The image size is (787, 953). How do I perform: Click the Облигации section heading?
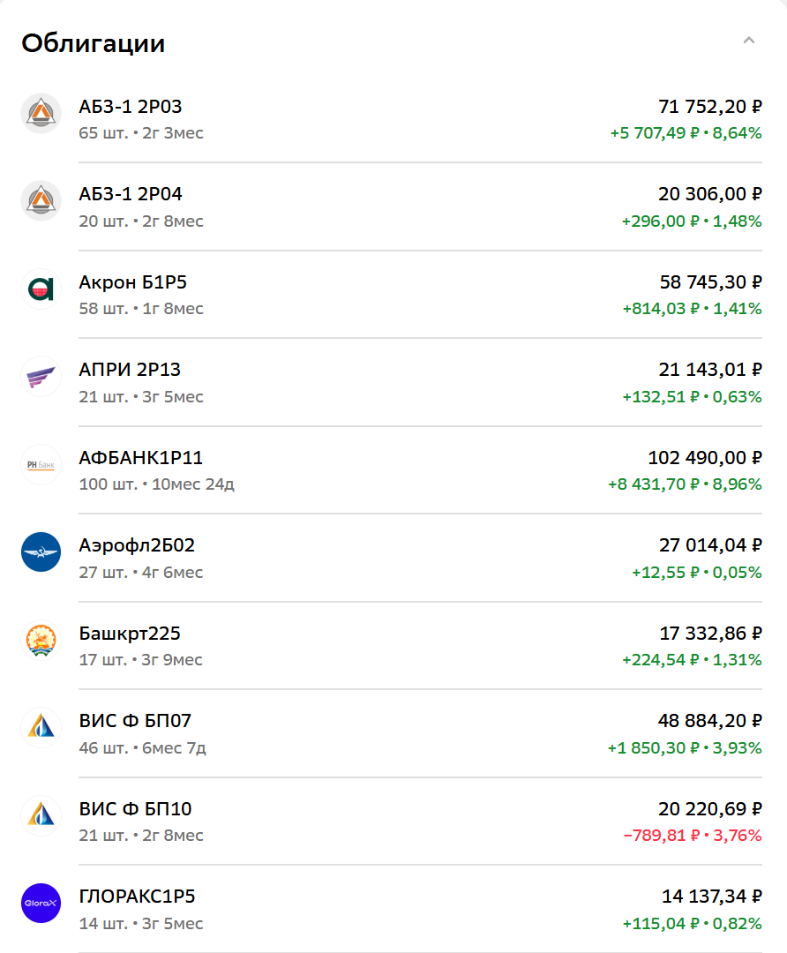point(94,43)
